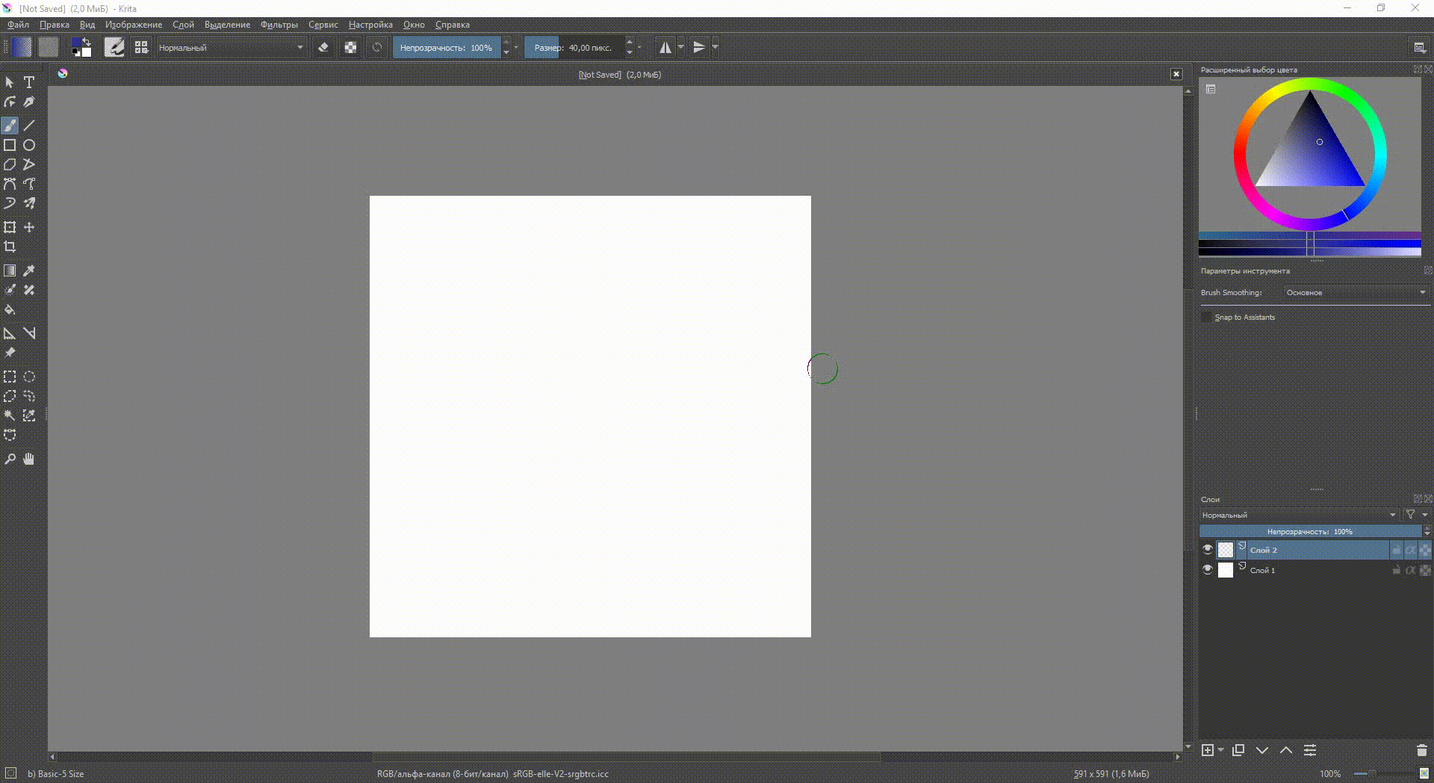Image resolution: width=1434 pixels, height=783 pixels.
Task: Select the Move tool
Action: click(x=29, y=227)
